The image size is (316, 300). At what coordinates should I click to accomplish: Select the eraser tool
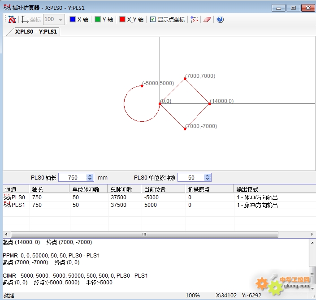click(207, 20)
